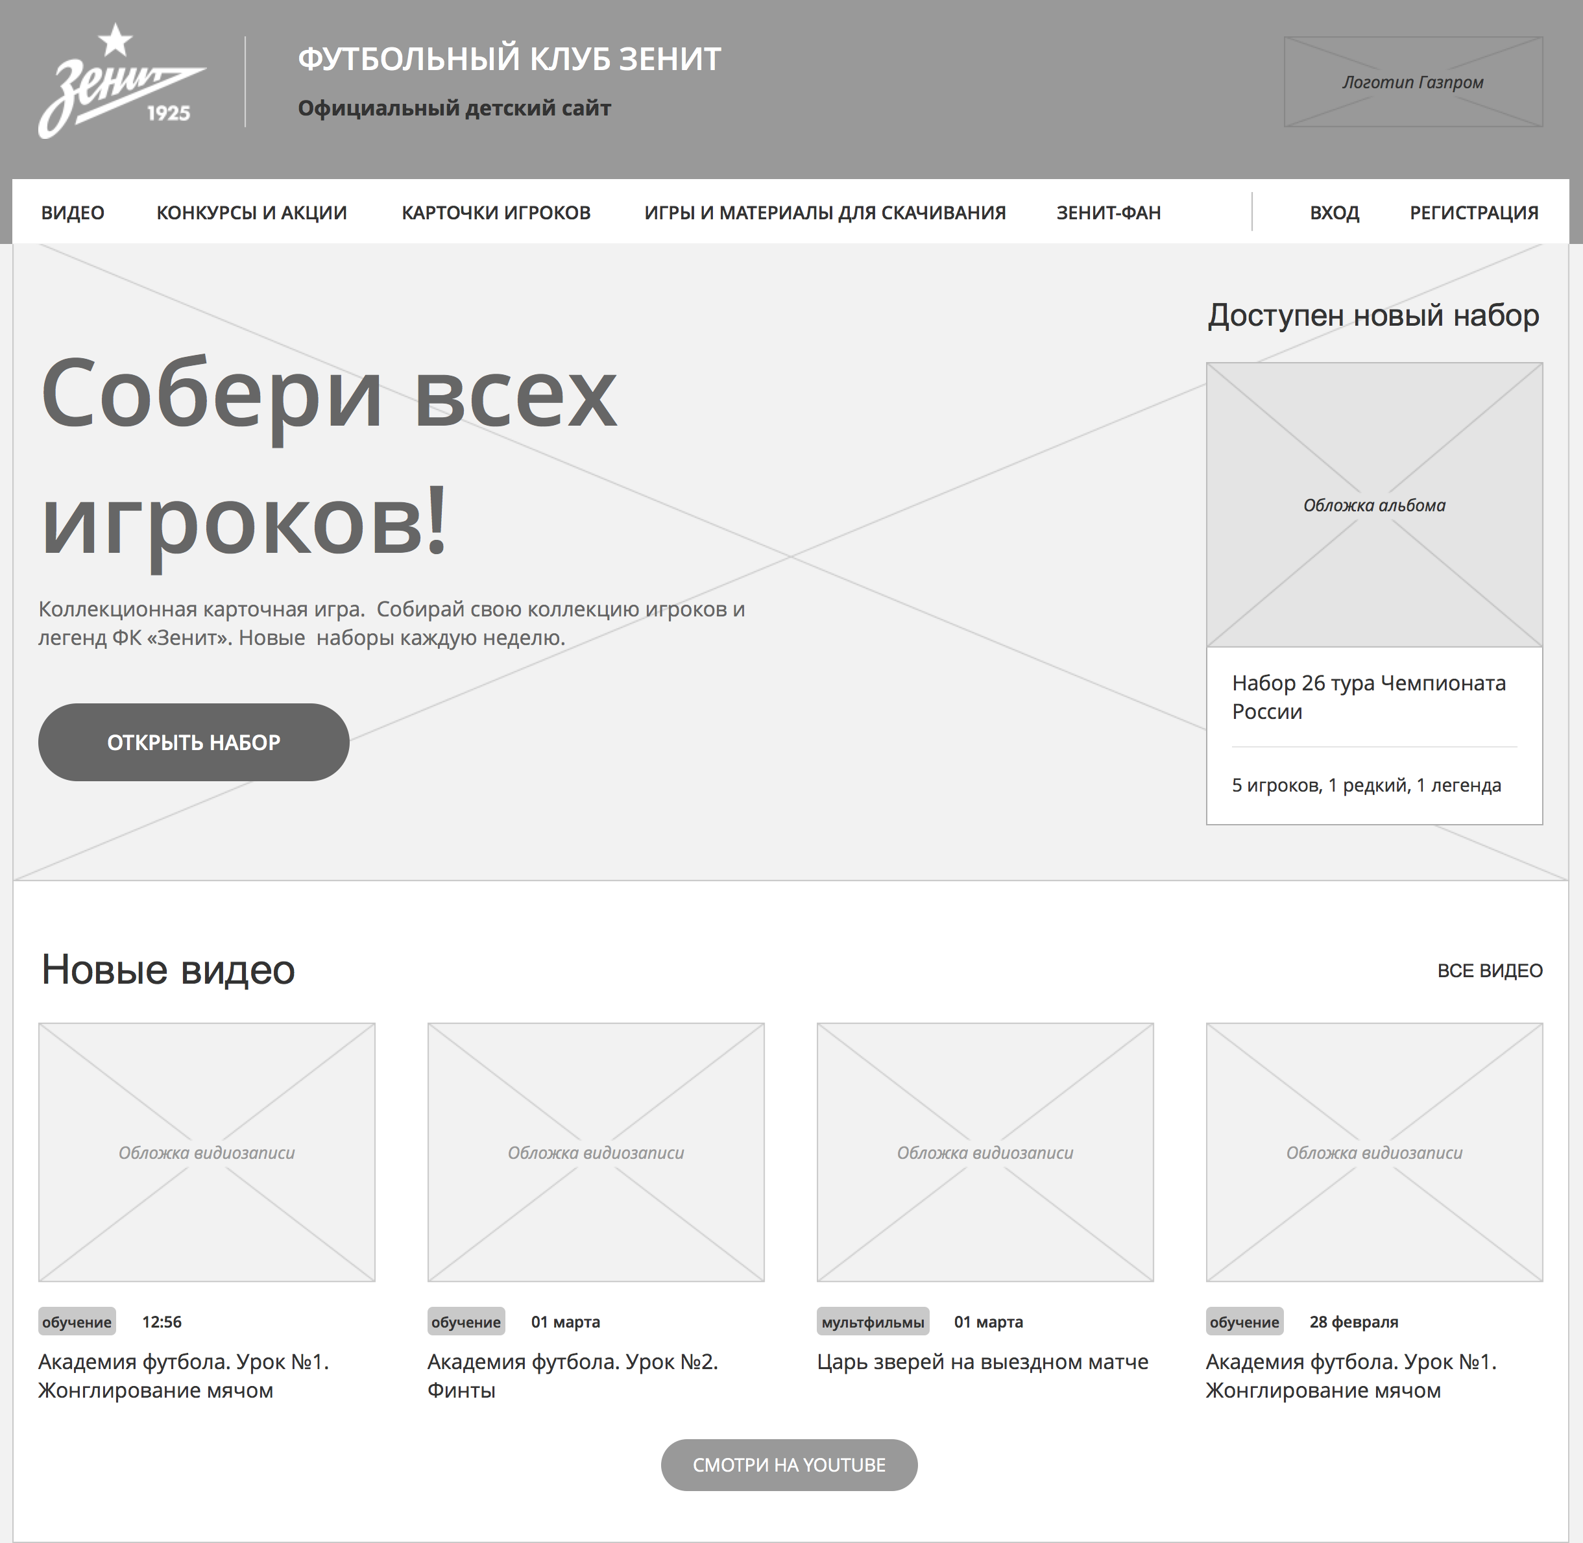Click the ВХОД login link
This screenshot has height=1543, width=1583.
pos(1335,212)
